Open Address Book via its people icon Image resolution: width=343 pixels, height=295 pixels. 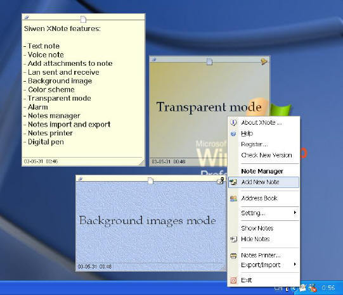(233, 198)
